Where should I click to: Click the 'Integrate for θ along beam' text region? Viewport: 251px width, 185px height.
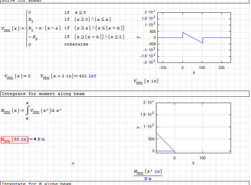click(x=37, y=183)
